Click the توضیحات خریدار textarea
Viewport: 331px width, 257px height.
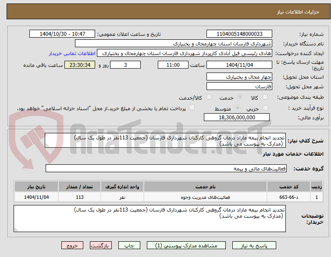149,219
